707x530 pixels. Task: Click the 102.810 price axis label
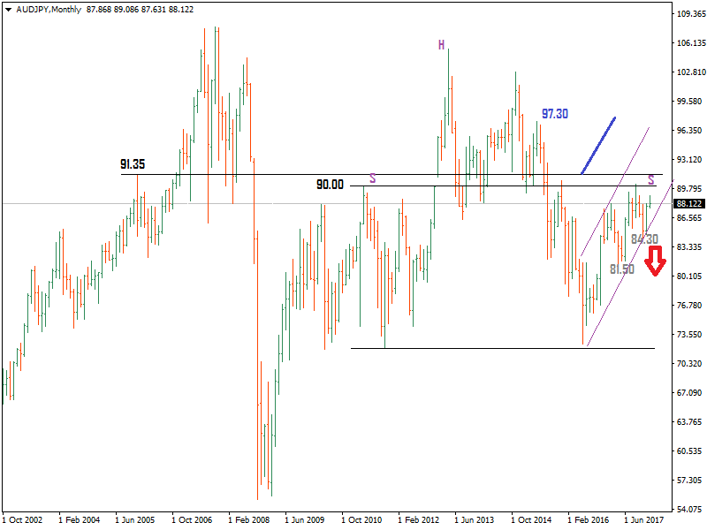coord(691,72)
